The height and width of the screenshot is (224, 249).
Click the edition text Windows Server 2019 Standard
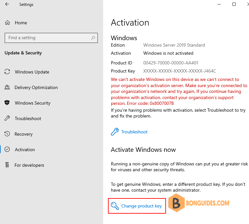click(x=174, y=45)
